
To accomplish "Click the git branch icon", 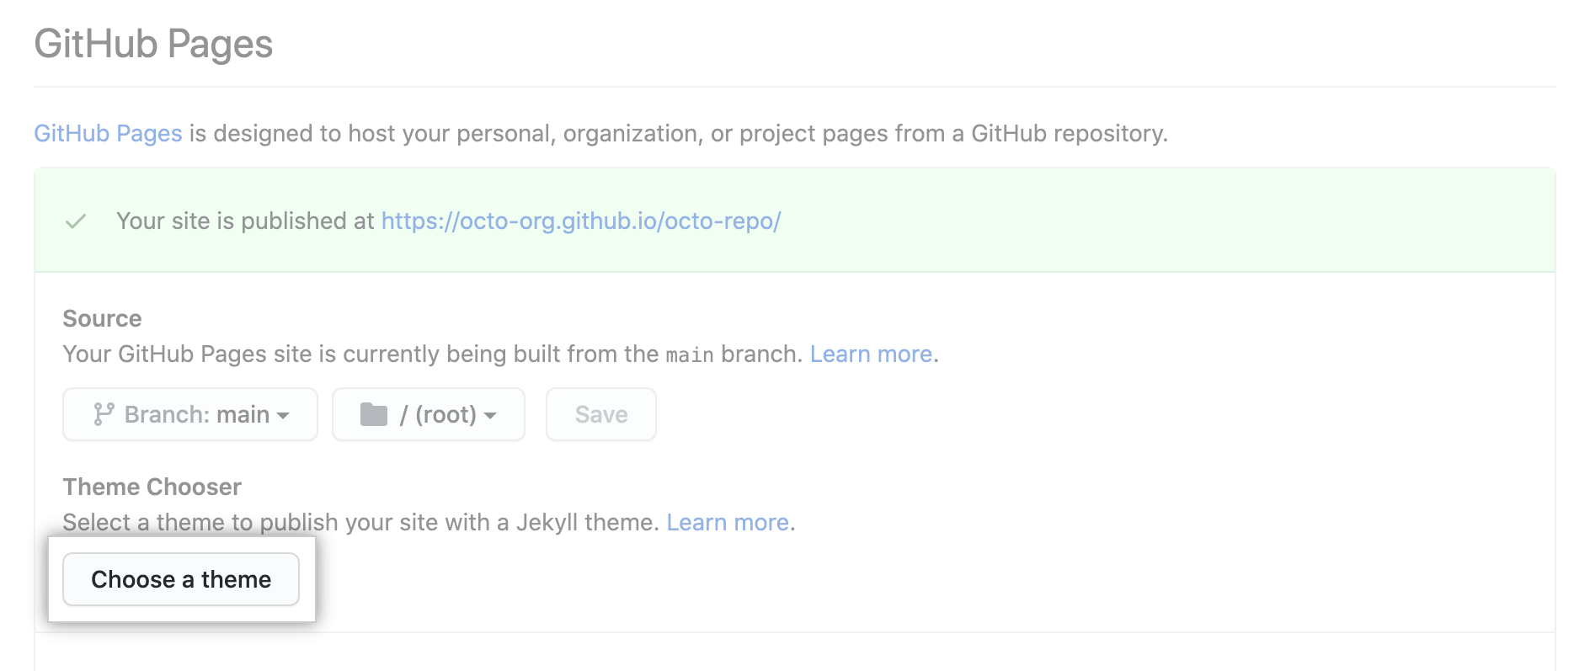I will 104,414.
